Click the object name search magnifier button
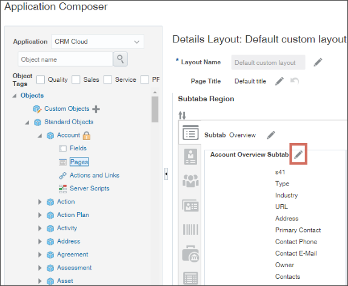 (x=120, y=59)
